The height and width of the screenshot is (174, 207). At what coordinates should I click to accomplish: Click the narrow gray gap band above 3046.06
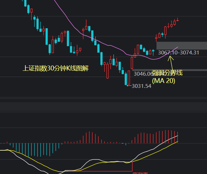(169, 70)
